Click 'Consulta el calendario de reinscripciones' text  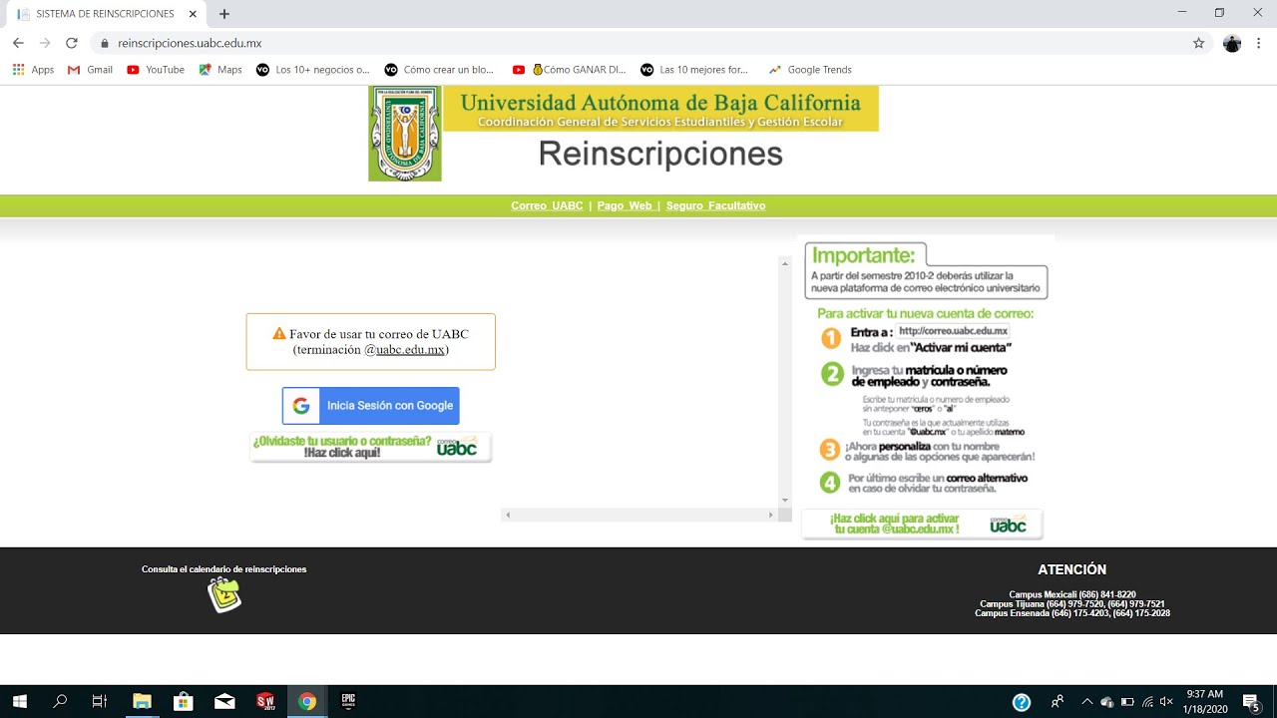coord(223,569)
